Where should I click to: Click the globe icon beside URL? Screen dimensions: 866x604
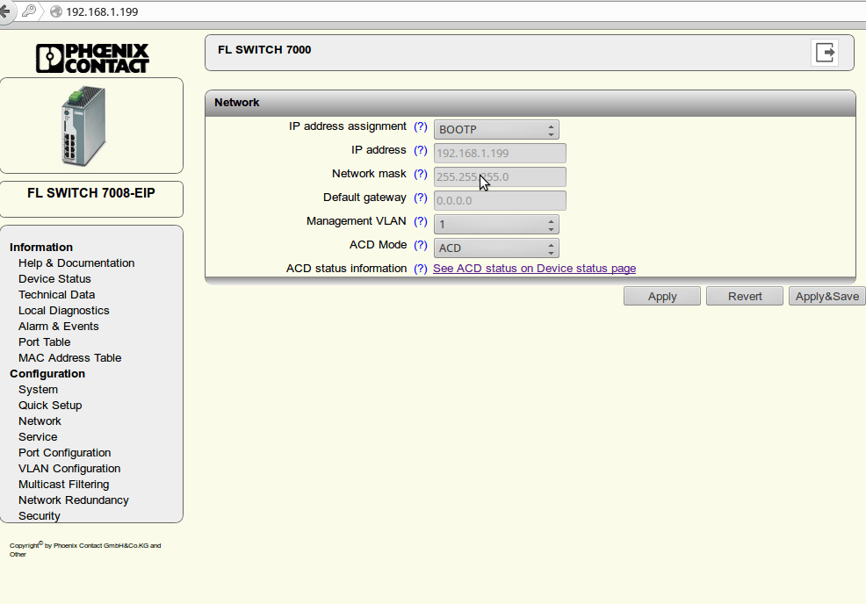click(56, 11)
